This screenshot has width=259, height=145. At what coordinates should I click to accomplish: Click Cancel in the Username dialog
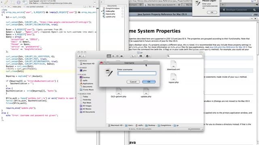coord(133,82)
